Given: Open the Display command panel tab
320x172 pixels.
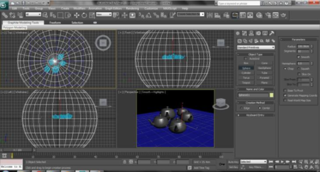Looking at the screenshot, I should tap(265, 33).
